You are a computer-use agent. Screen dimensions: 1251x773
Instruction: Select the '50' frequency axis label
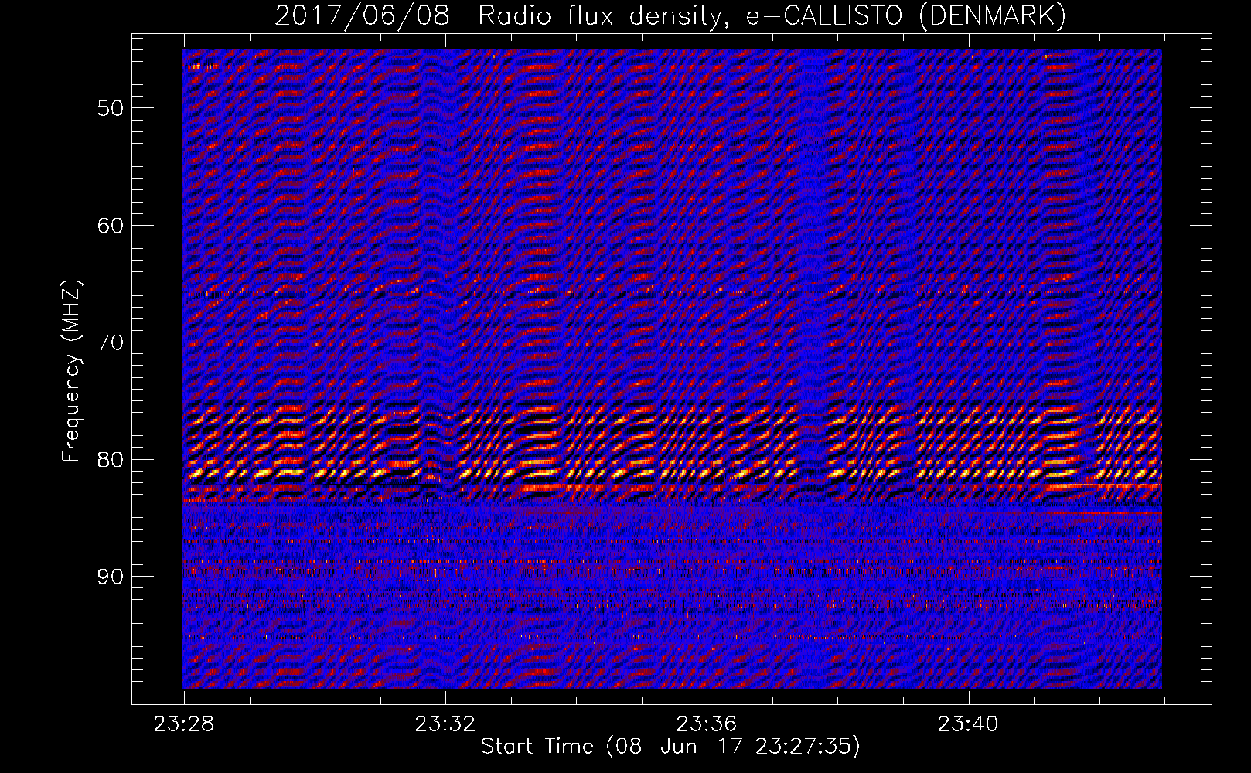(x=111, y=108)
